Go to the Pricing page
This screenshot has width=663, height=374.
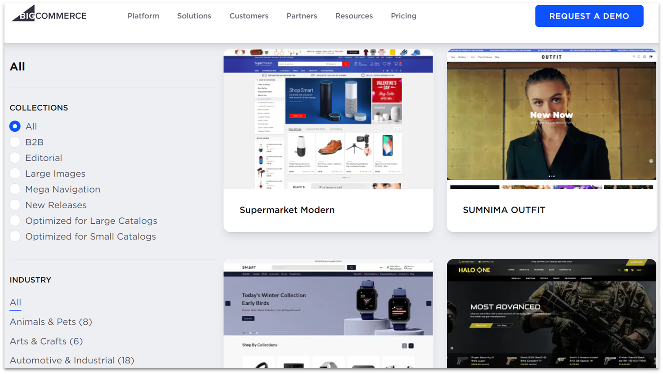pos(403,16)
